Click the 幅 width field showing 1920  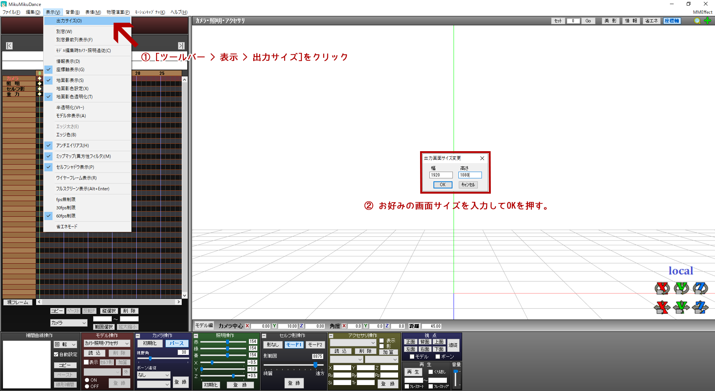441,175
